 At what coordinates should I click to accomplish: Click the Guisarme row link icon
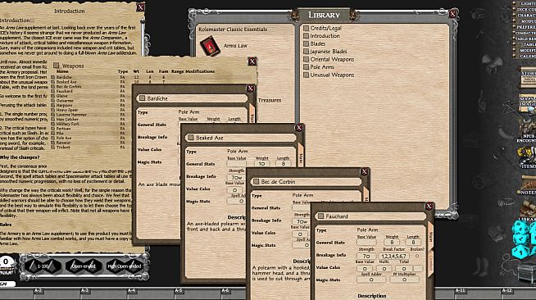[x=53, y=101]
